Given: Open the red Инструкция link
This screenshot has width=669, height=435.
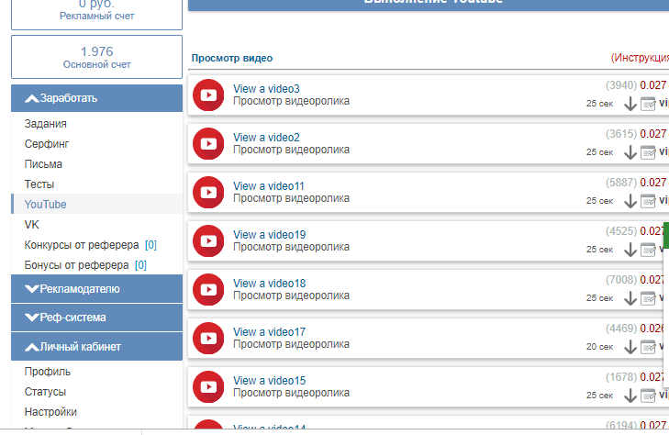Looking at the screenshot, I should pyautogui.click(x=640, y=58).
